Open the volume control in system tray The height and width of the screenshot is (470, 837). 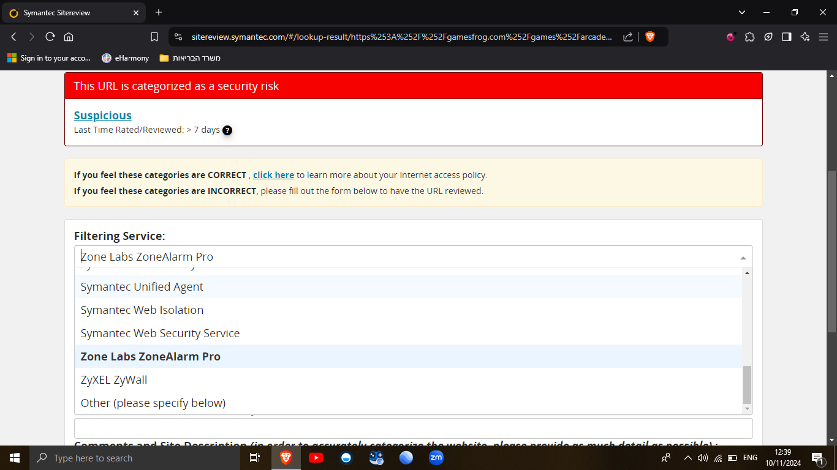[x=703, y=458]
